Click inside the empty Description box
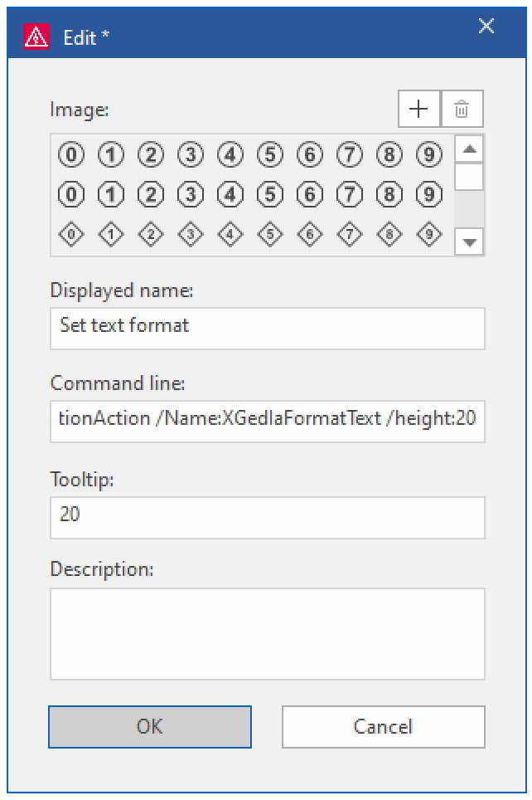 pyautogui.click(x=268, y=634)
